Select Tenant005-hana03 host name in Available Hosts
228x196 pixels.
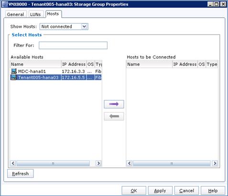(x=38, y=78)
